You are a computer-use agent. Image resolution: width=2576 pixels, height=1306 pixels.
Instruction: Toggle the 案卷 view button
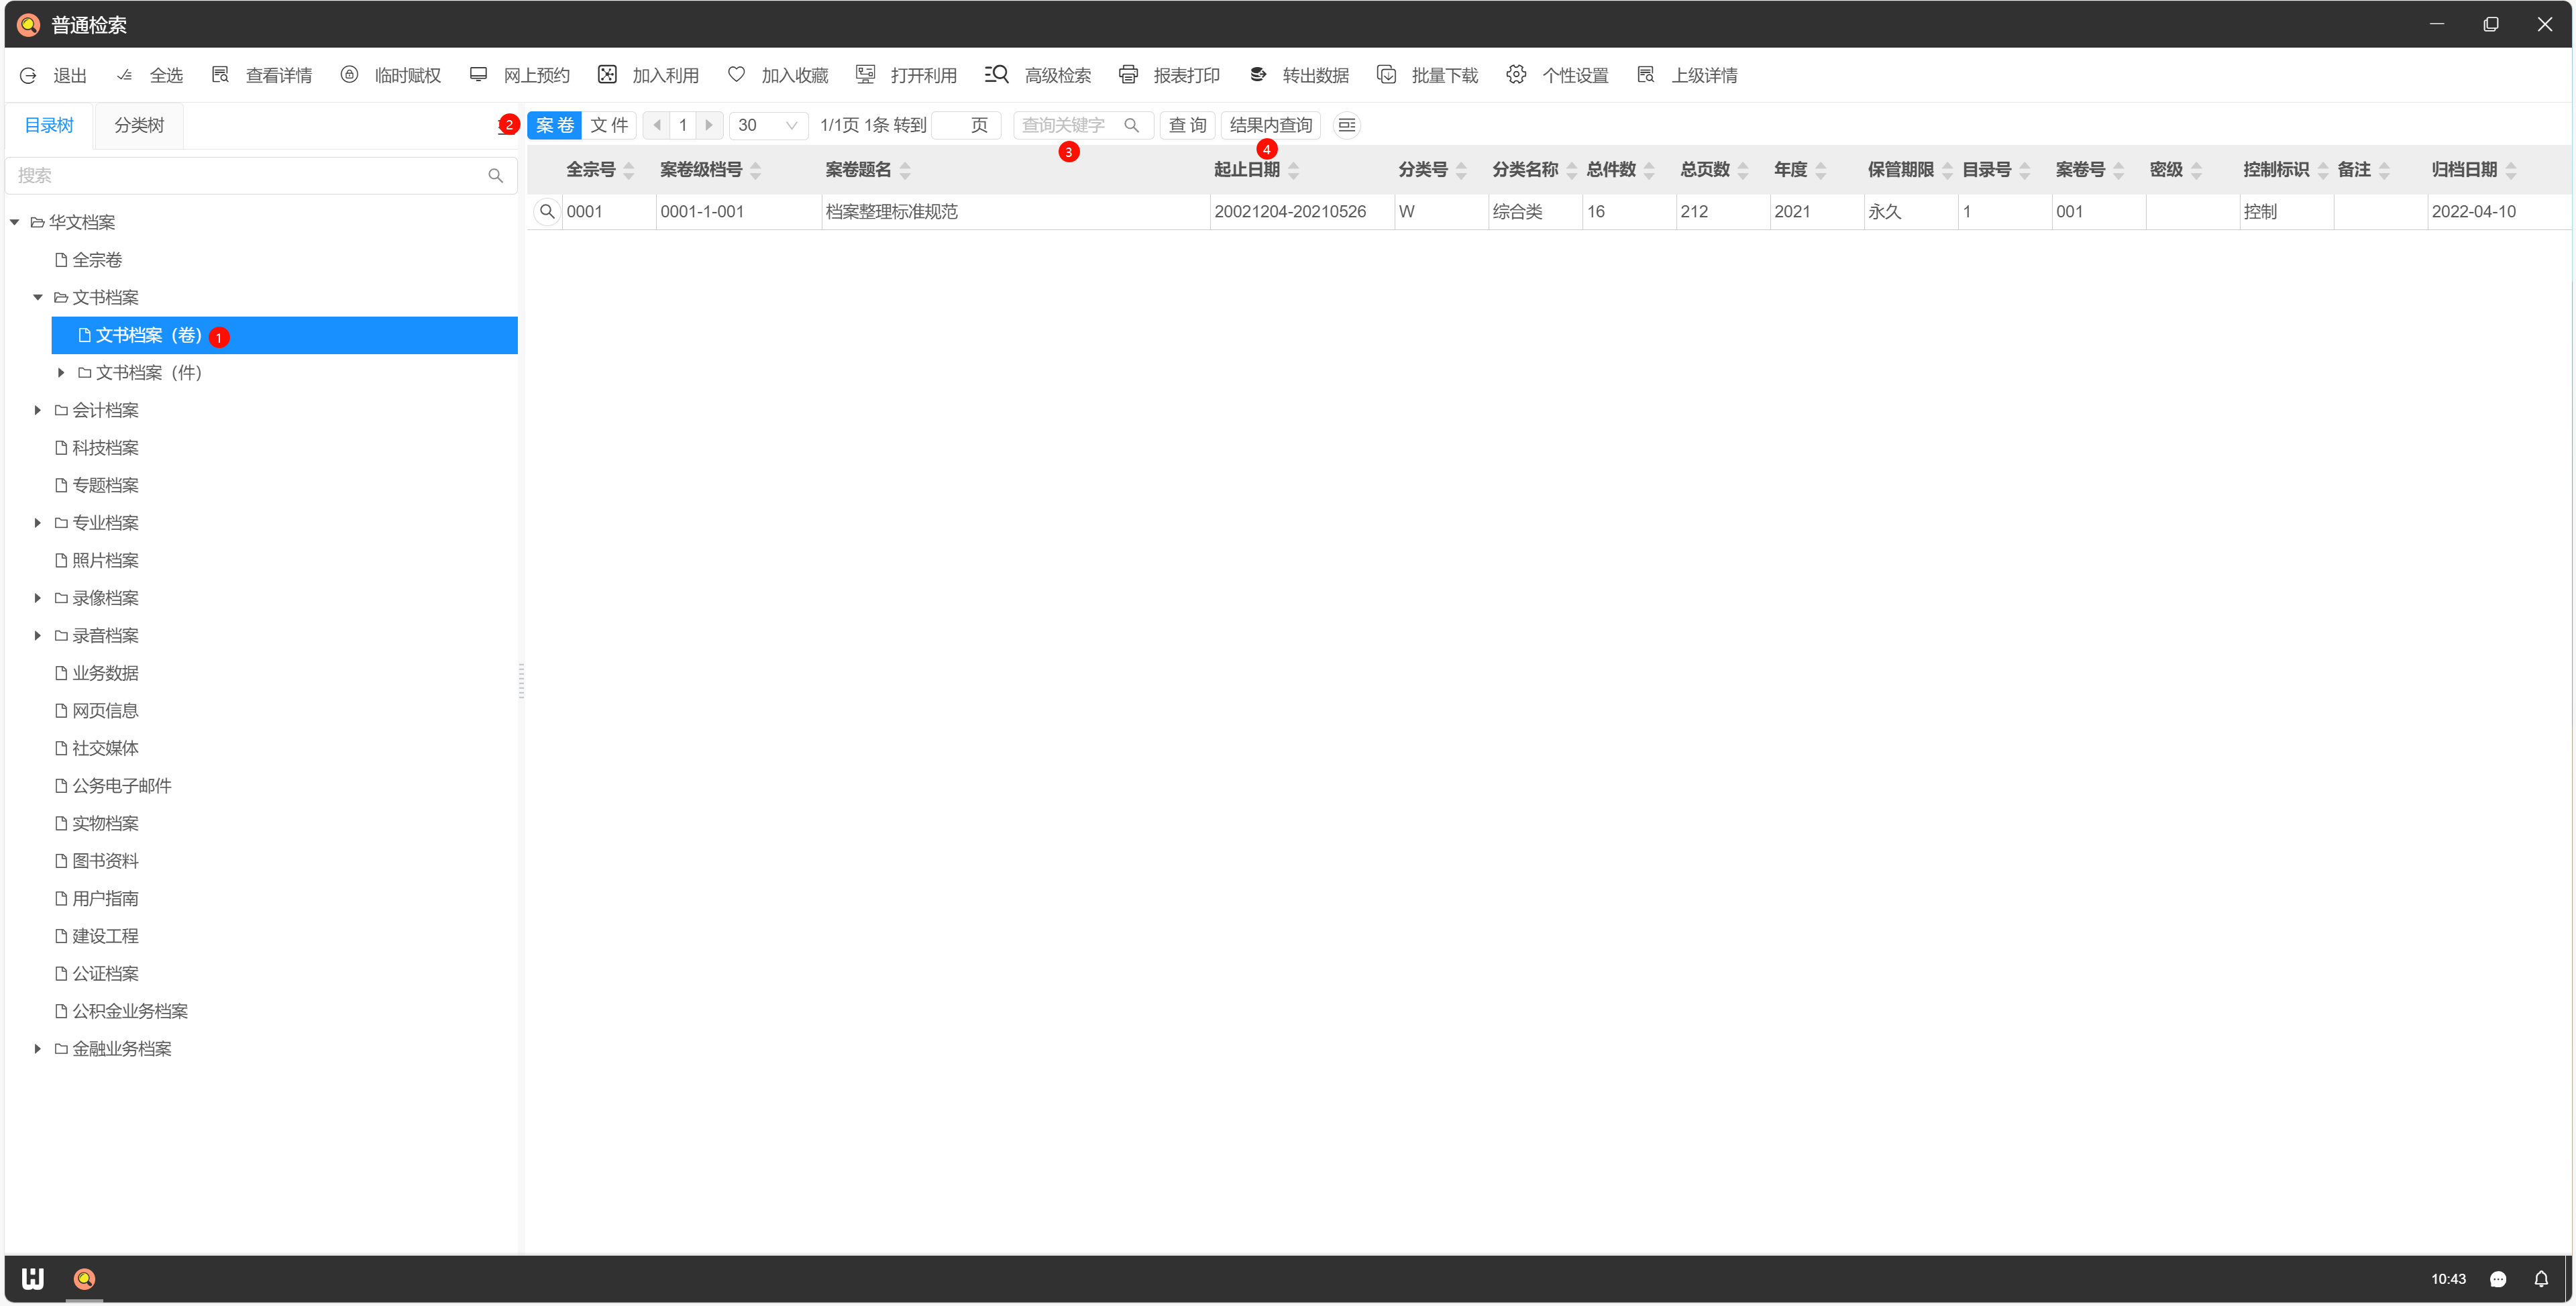coord(554,125)
